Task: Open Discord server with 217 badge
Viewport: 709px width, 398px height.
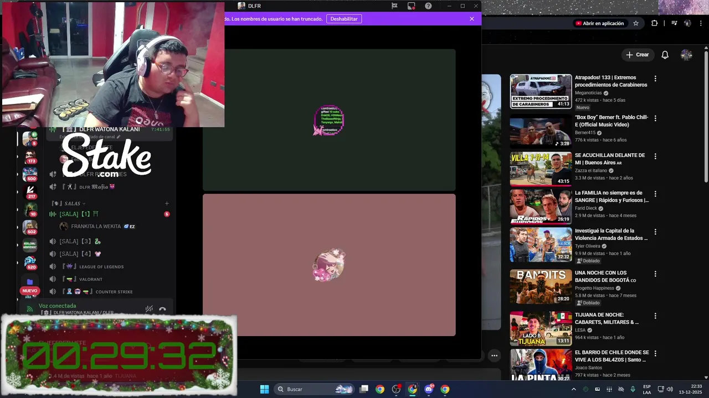Action: click(30, 191)
